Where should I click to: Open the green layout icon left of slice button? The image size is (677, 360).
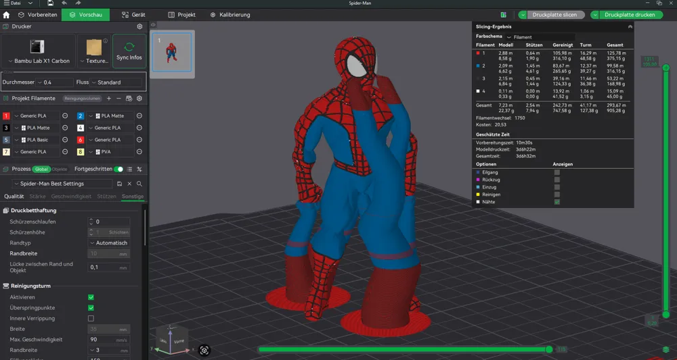tap(504, 15)
